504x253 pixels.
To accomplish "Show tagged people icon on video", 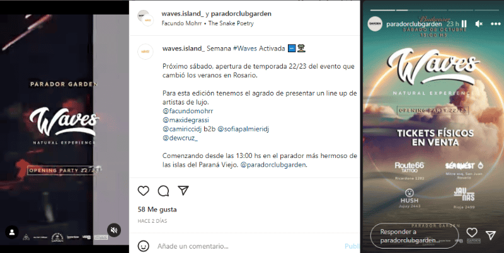I will tap(12, 232).
